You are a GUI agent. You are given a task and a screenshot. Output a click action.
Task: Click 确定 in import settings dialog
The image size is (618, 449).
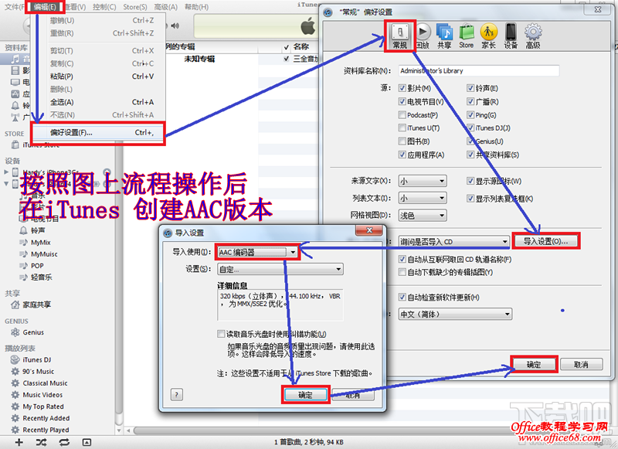(305, 395)
